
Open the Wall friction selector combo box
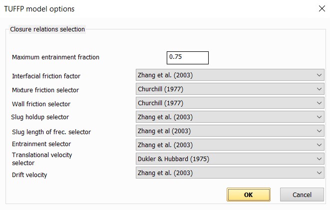[x=230, y=103]
